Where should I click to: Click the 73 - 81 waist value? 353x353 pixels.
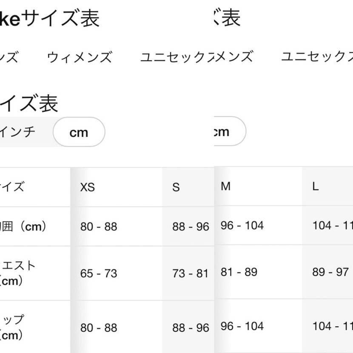(191, 273)
